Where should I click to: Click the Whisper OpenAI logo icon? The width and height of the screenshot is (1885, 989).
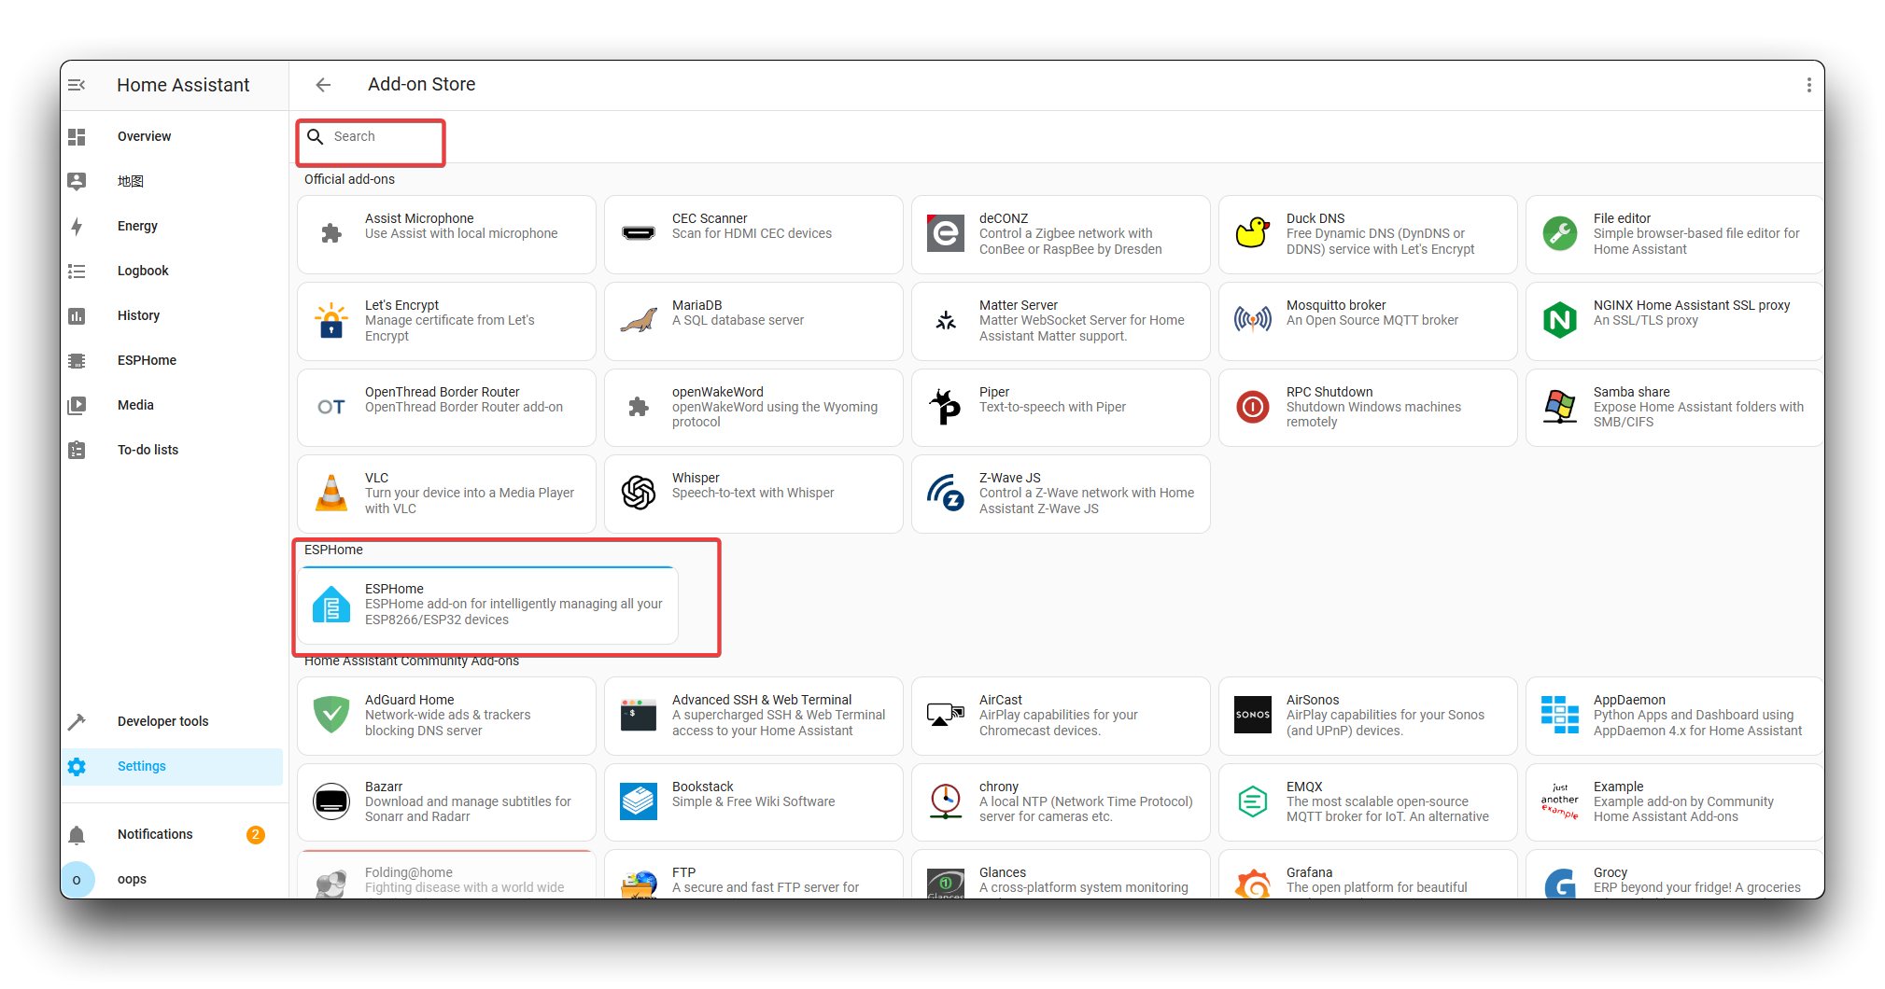point(639,494)
